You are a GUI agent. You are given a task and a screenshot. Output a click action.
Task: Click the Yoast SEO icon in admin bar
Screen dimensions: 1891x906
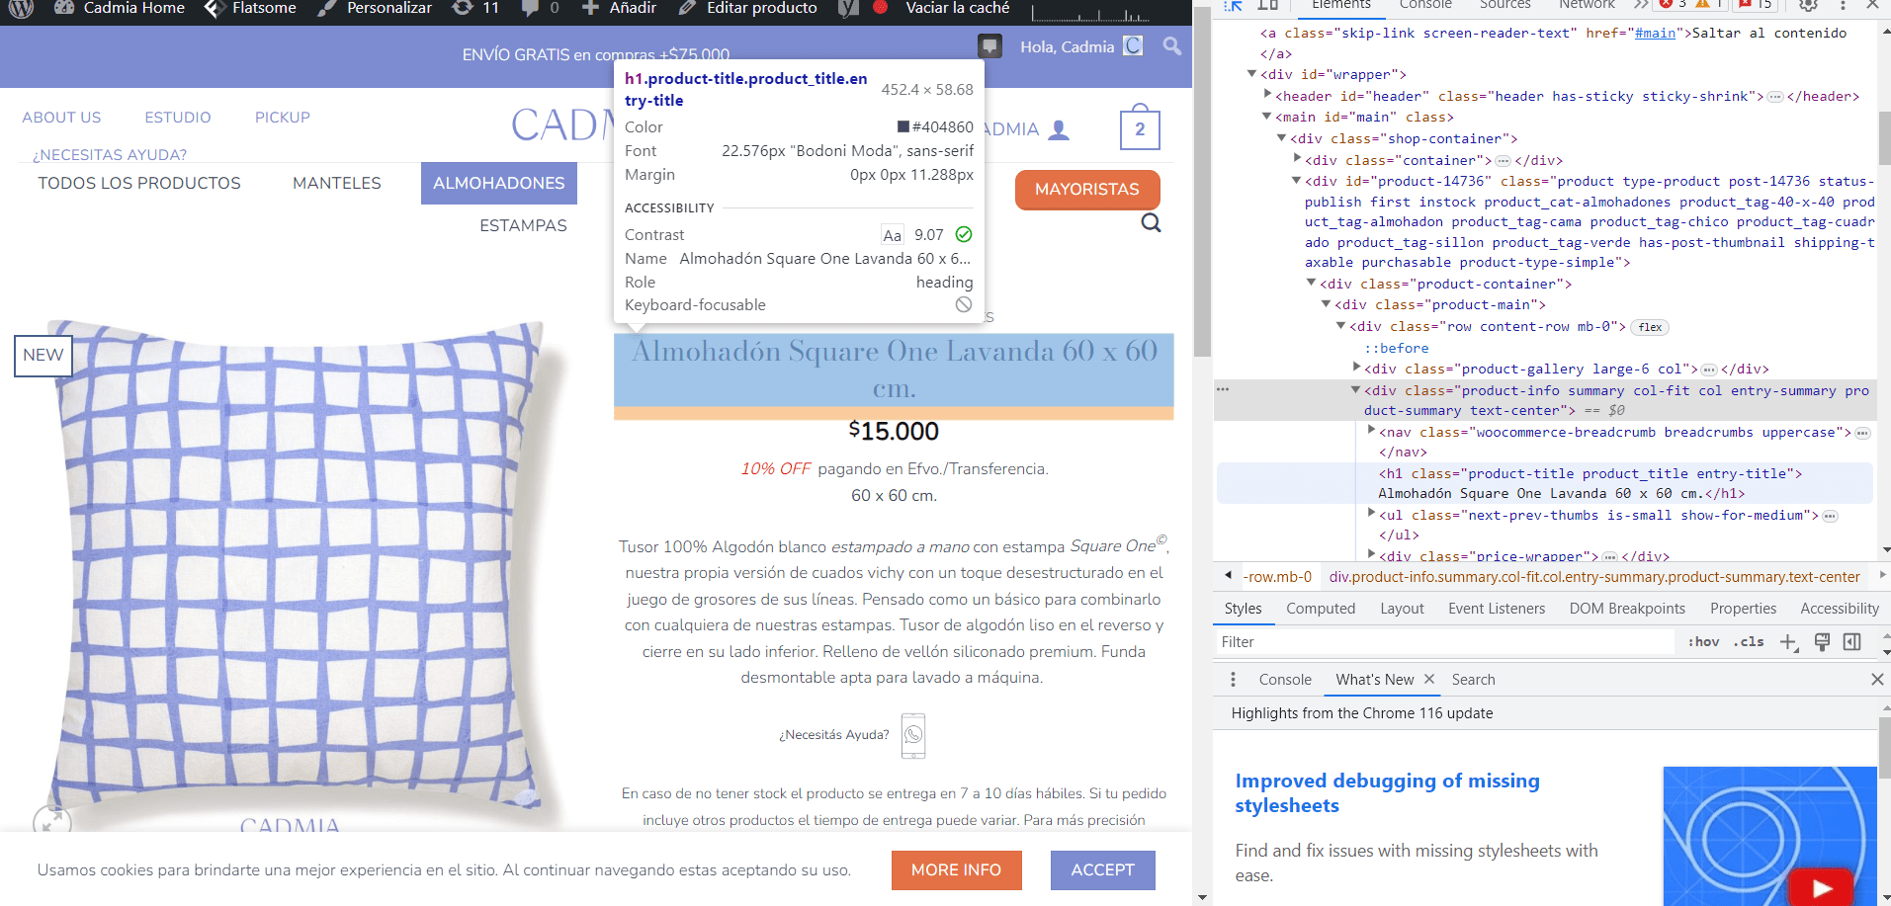click(x=848, y=8)
